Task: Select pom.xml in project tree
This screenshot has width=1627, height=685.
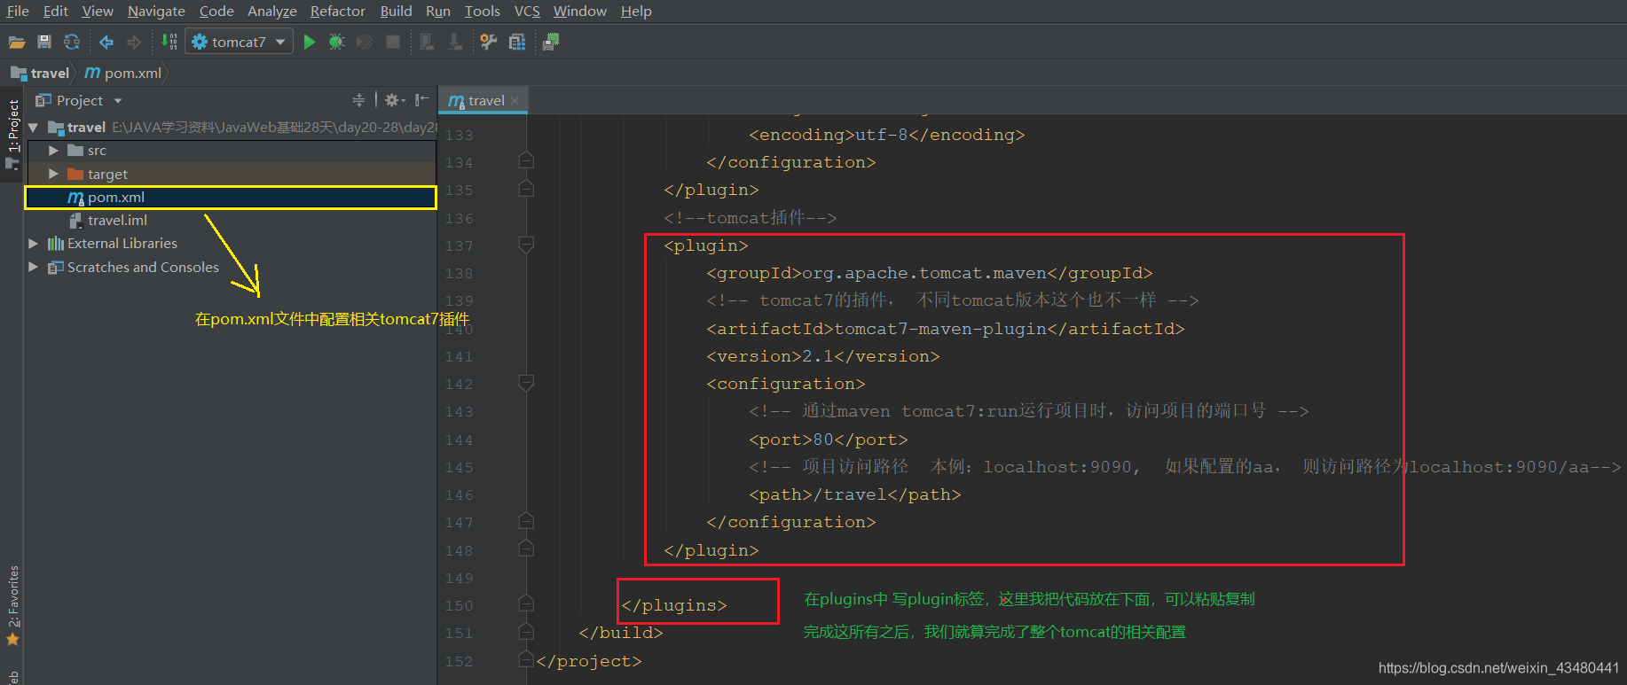Action: coord(231,198)
